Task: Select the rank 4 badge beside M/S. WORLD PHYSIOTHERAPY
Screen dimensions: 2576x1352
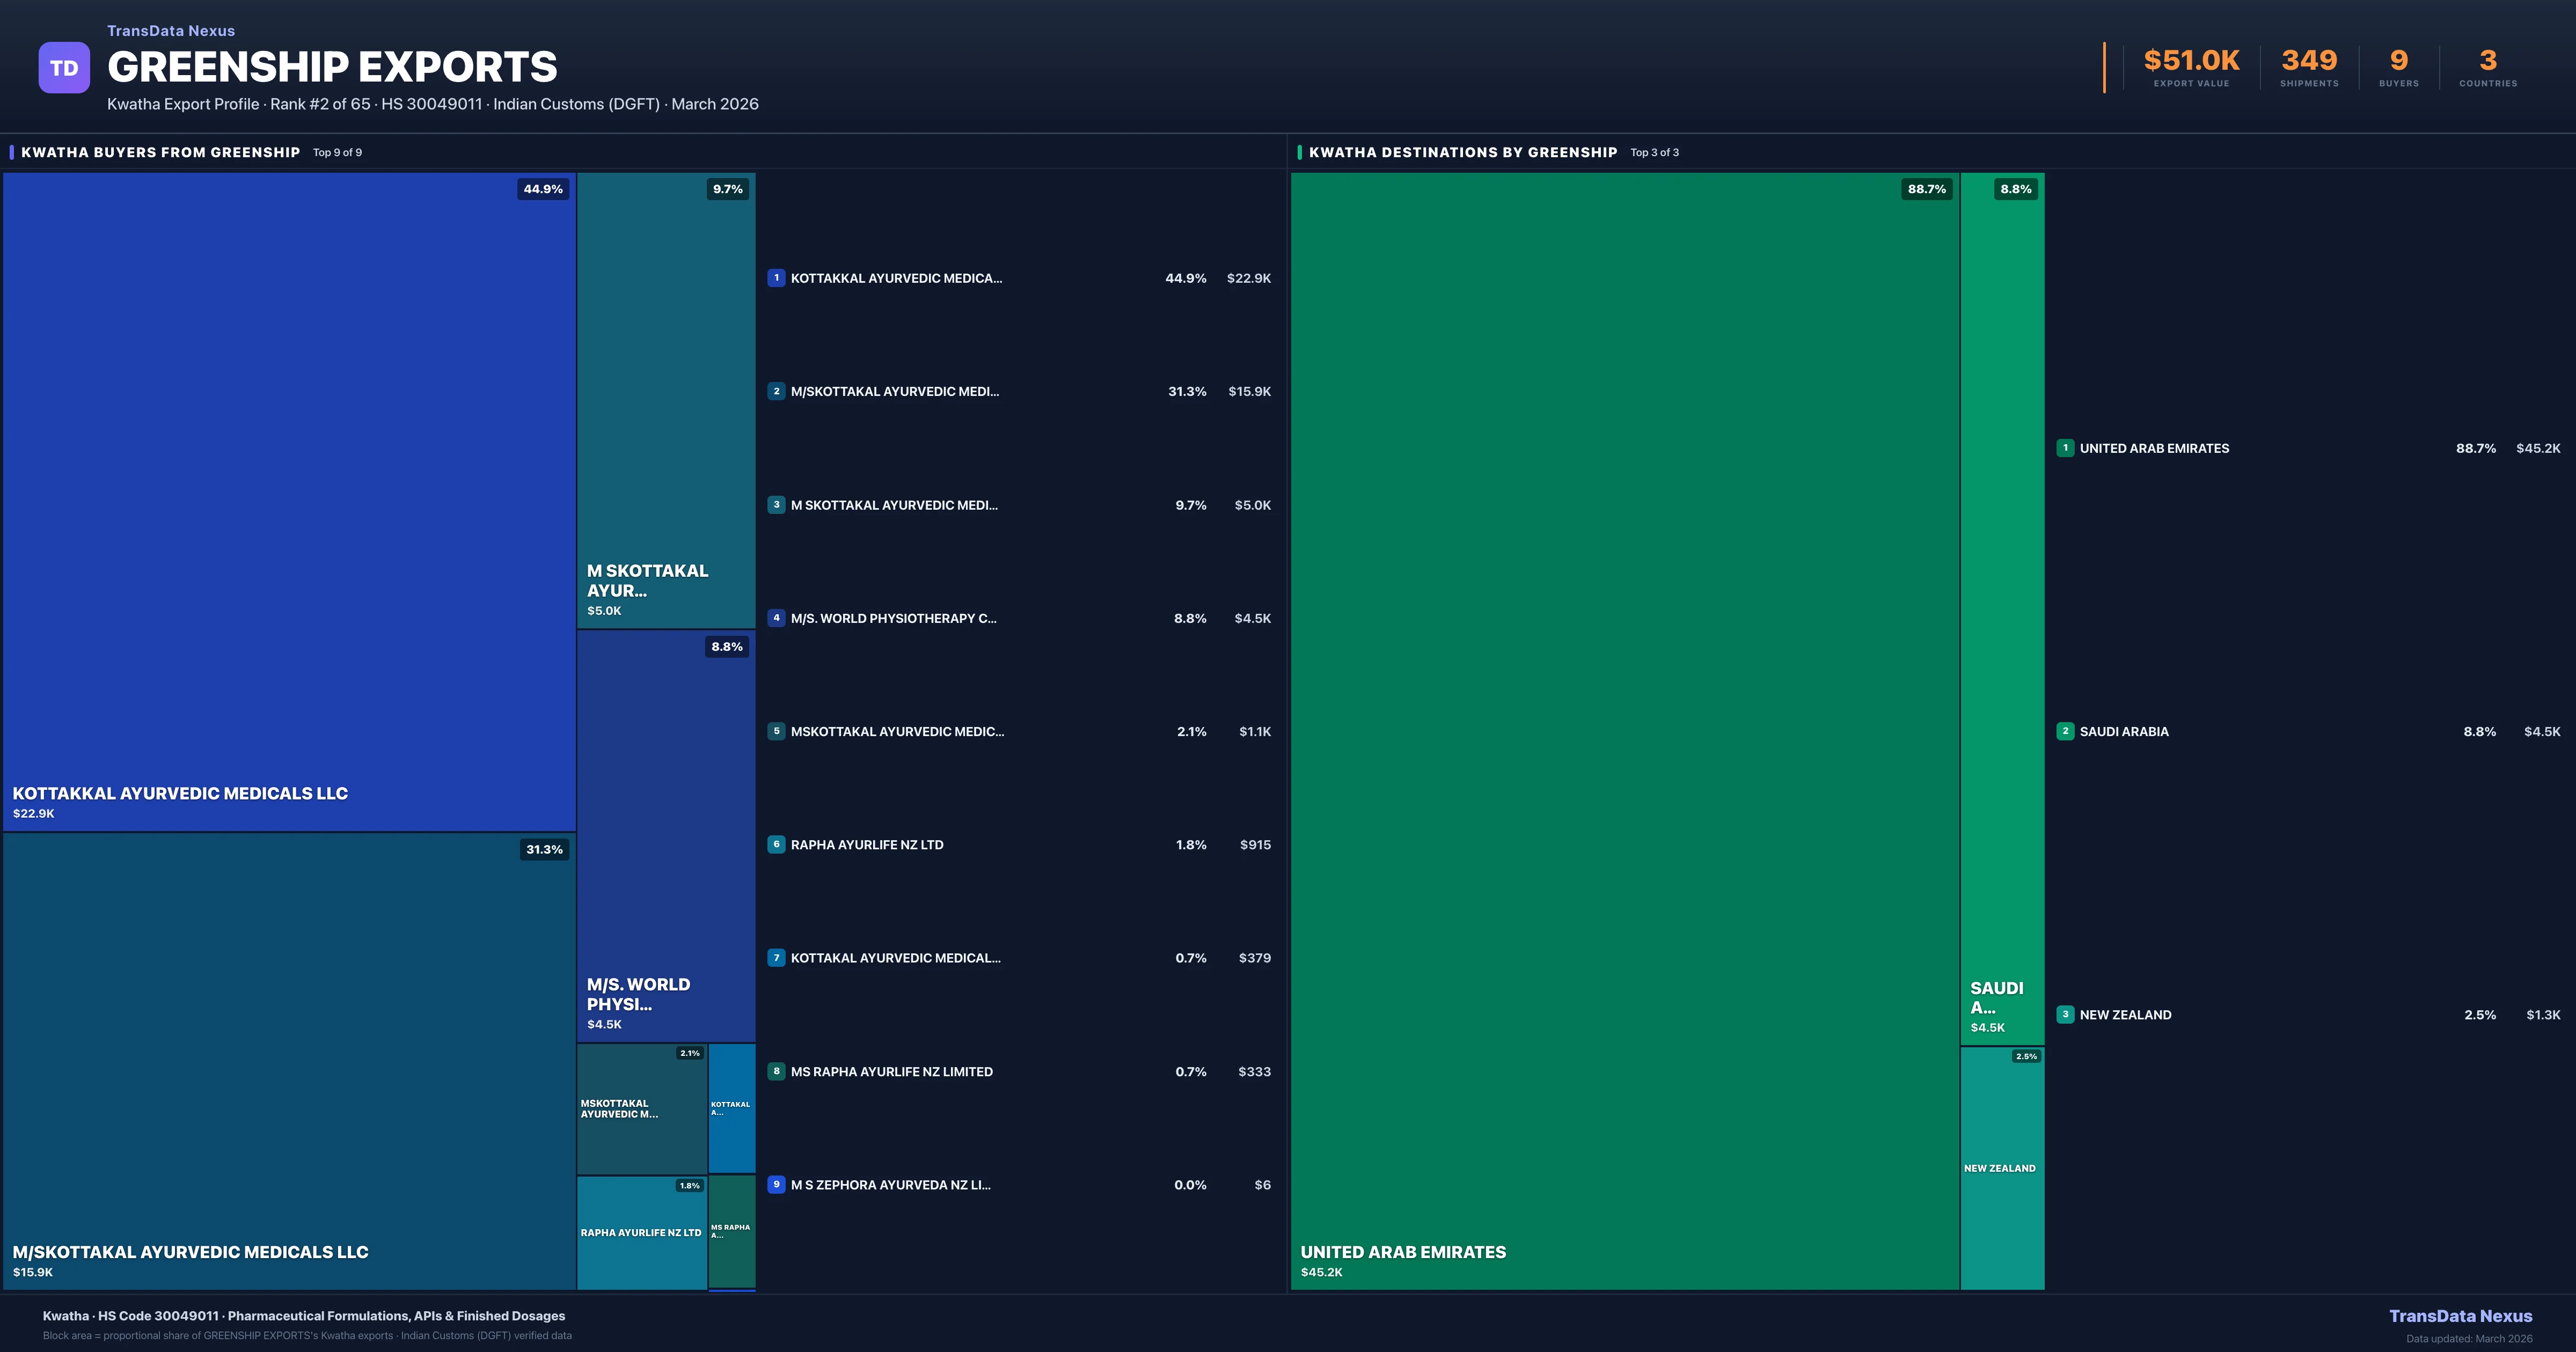Action: point(777,618)
